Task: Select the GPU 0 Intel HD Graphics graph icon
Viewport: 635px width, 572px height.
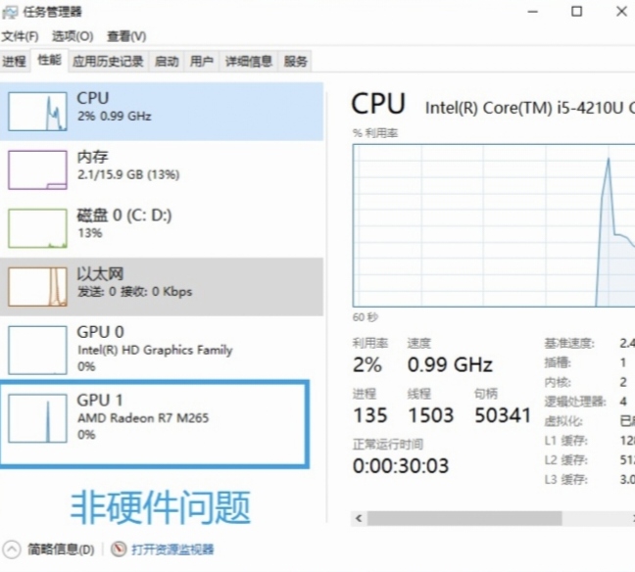Action: click(x=37, y=351)
